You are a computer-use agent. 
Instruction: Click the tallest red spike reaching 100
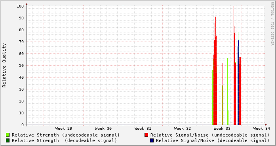click(234, 65)
